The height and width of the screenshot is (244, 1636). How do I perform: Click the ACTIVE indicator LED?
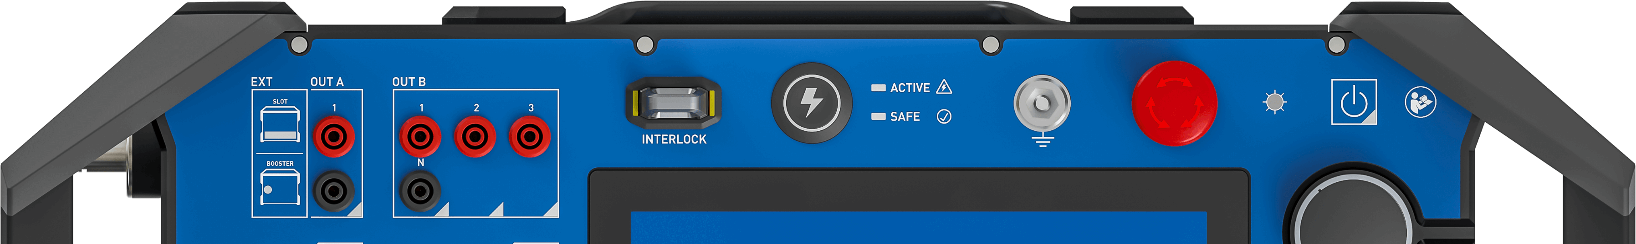(878, 87)
